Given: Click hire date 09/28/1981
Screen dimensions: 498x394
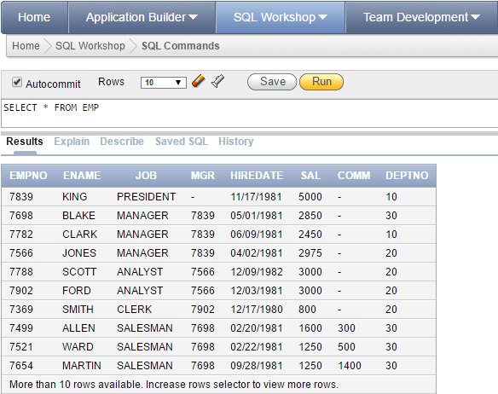Looking at the screenshot, I should point(257,365).
